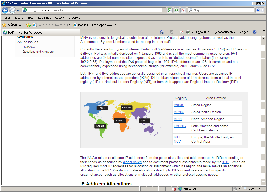Open the ARIN registry link
The height and width of the screenshot is (192, 267).
[178, 119]
